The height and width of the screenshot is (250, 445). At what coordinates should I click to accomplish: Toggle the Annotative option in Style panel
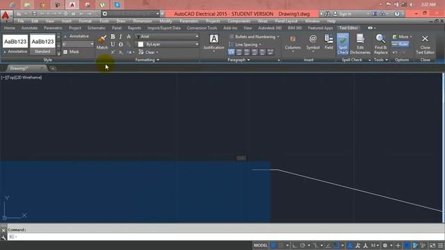pos(76,36)
